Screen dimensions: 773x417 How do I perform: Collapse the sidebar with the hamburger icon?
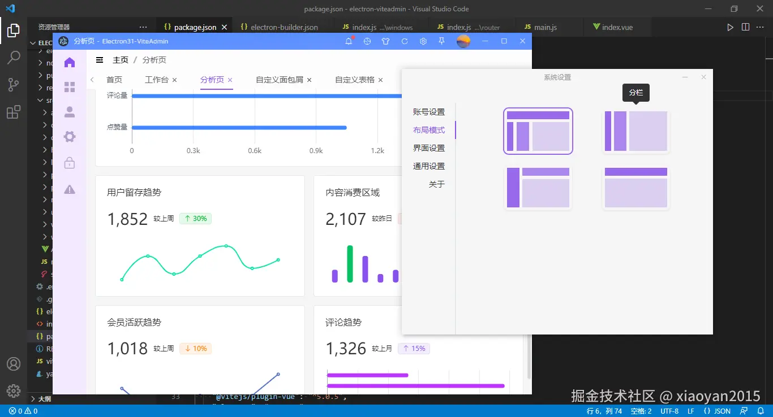98,59
